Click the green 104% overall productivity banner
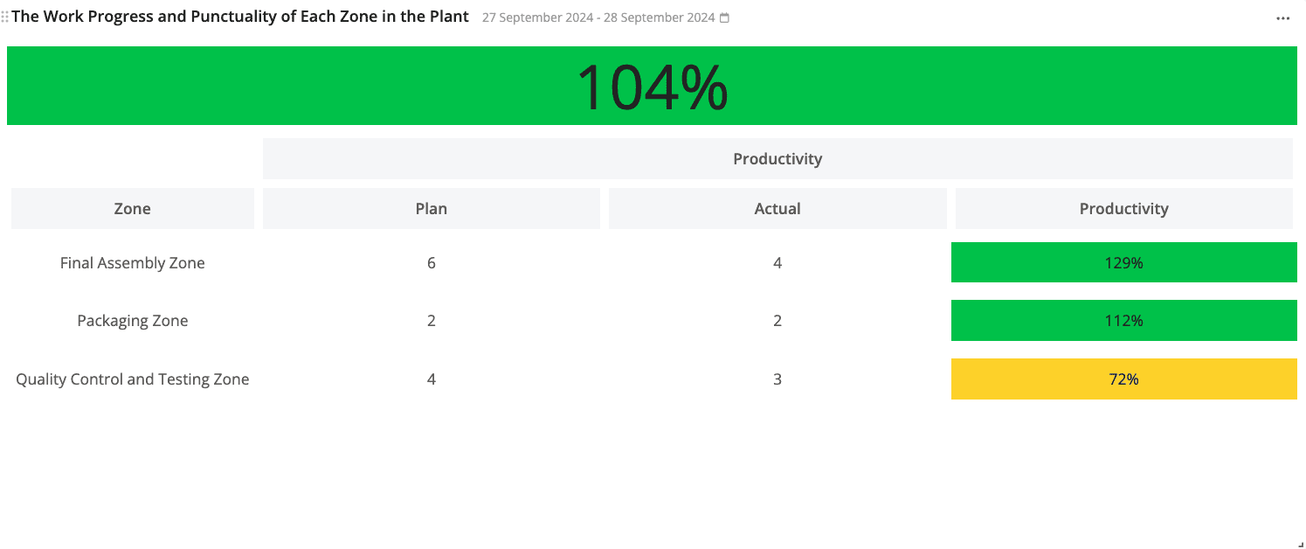Screen dimensions: 1306x549 point(652,86)
